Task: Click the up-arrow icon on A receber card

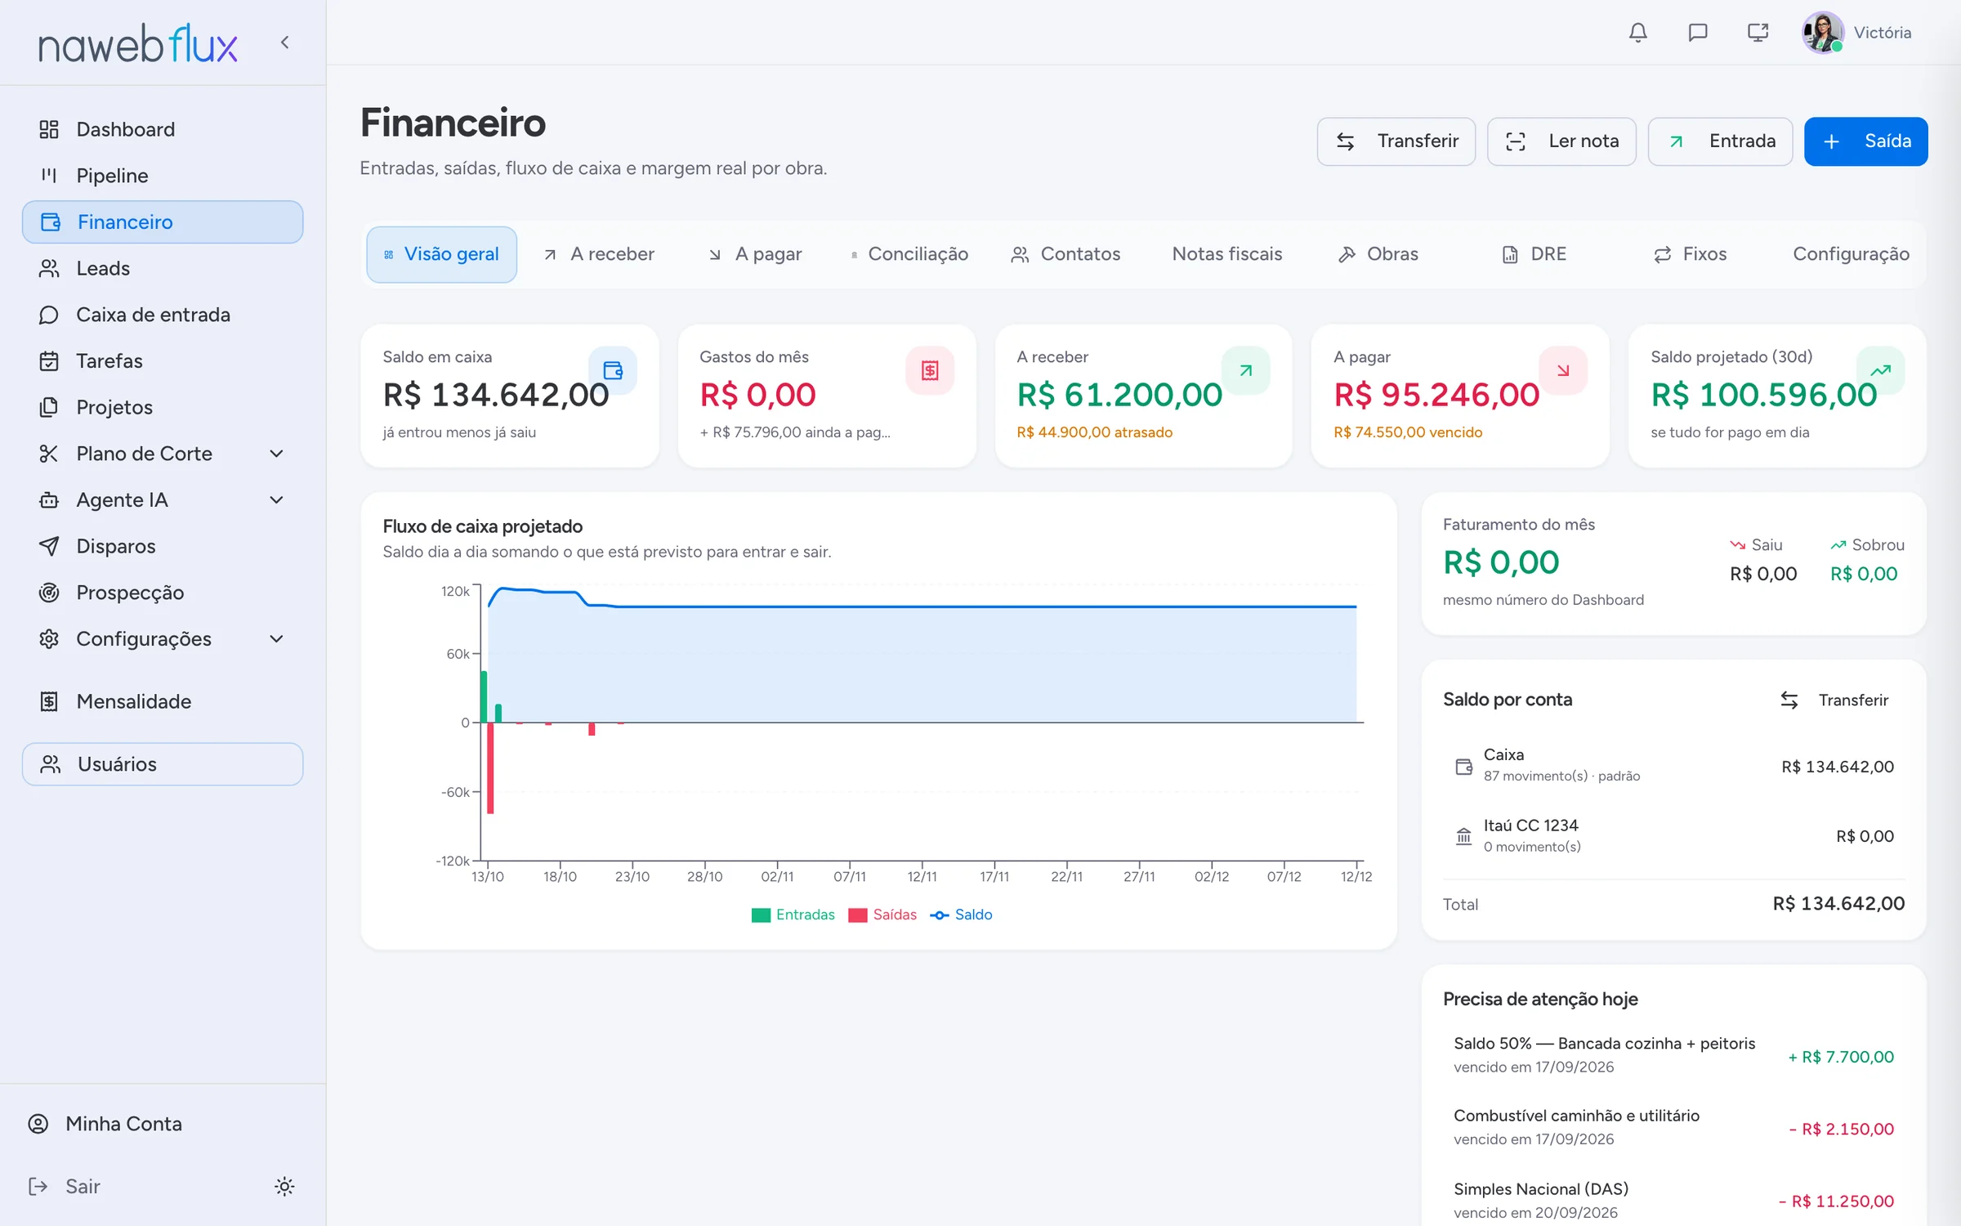Action: click(x=1246, y=370)
